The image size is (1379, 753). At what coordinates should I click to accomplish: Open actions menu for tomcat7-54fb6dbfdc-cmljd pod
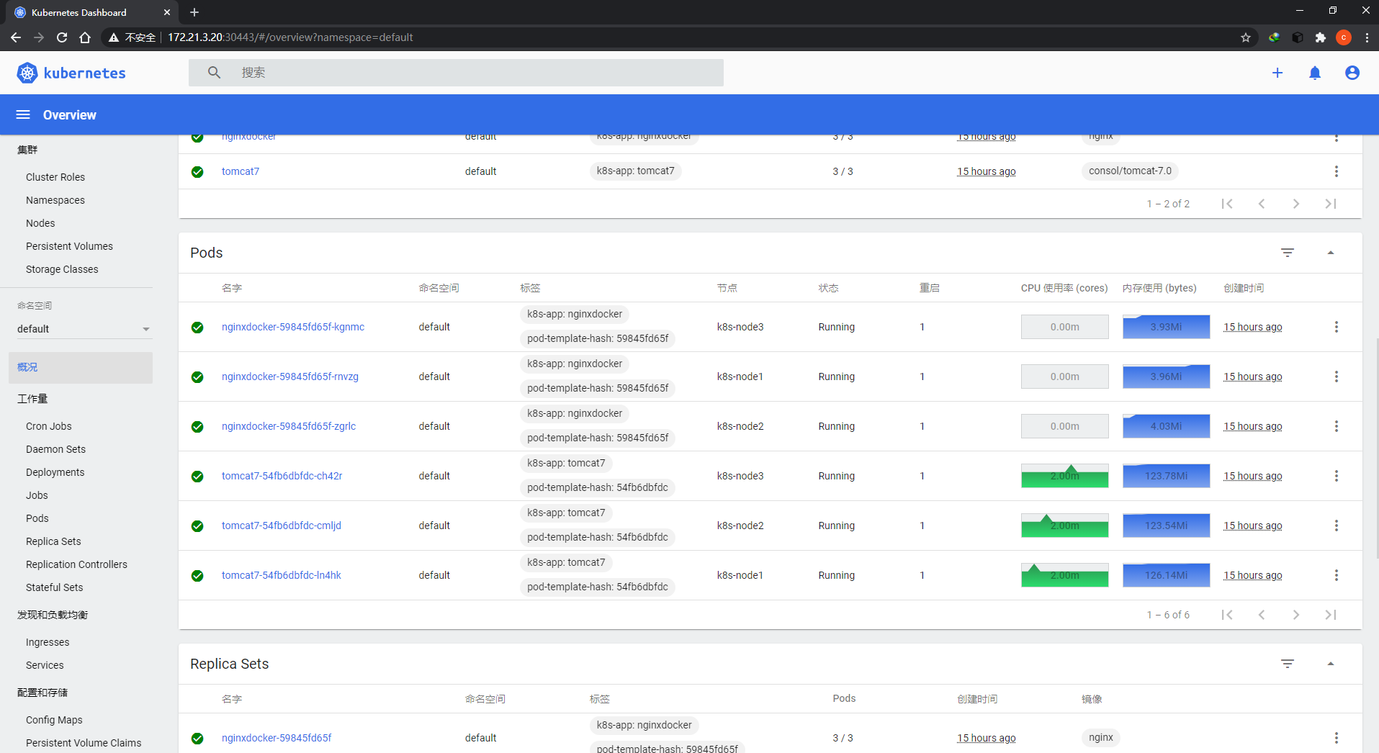tap(1337, 526)
